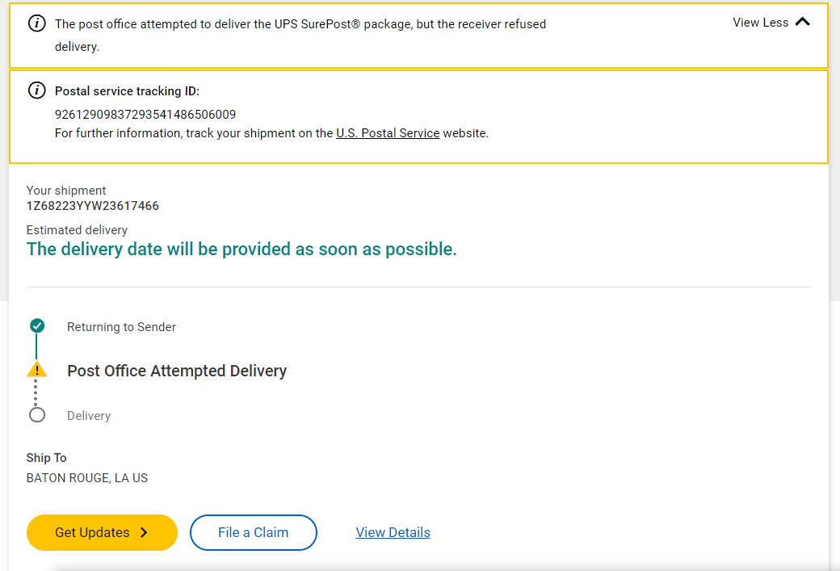This screenshot has width=840, height=571.
Task: Open the View Details link
Action: 393,532
